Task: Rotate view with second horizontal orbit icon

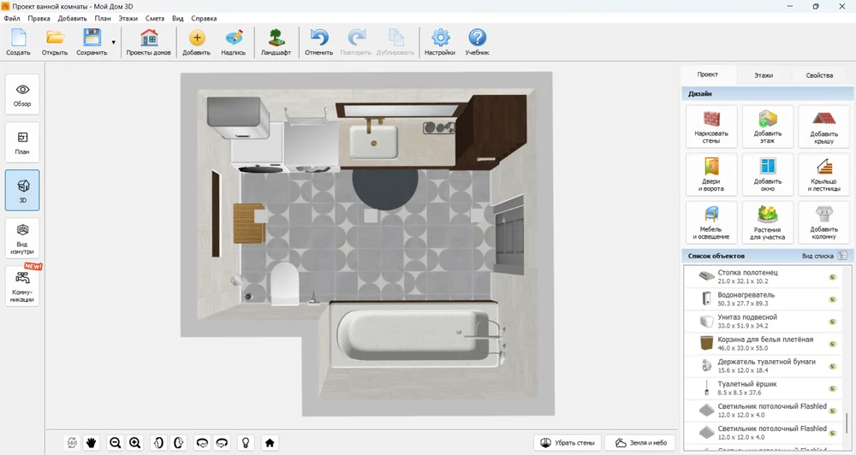Action: 222,442
